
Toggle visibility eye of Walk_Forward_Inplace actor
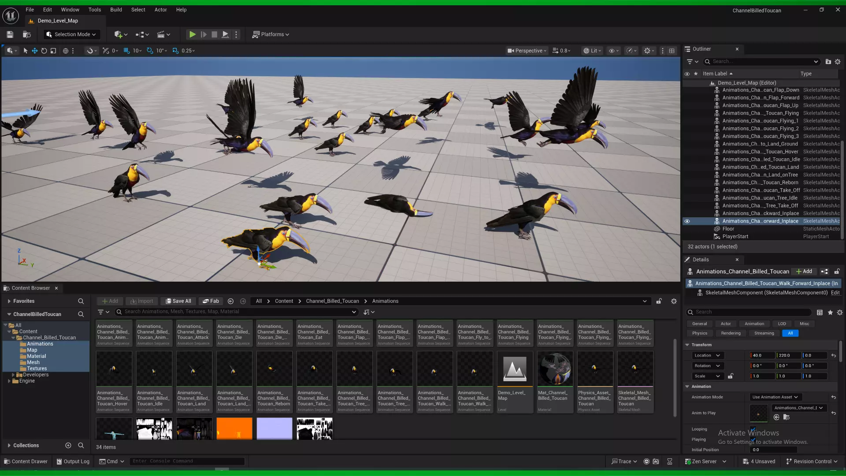click(x=687, y=221)
